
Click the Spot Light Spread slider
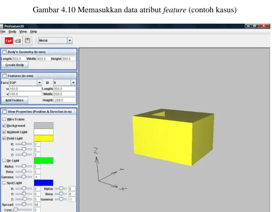point(24,205)
